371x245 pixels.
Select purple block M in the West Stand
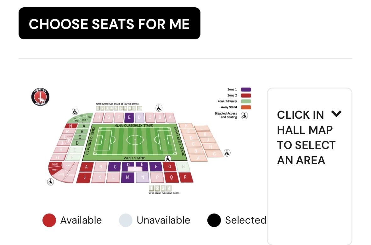click(128, 178)
